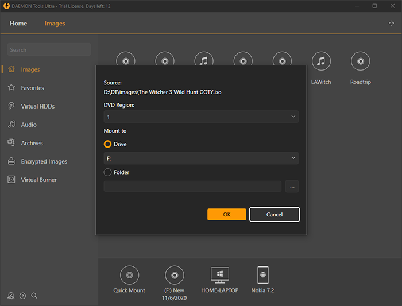Click the folder path input field
This screenshot has height=306, width=402.
tap(192, 187)
